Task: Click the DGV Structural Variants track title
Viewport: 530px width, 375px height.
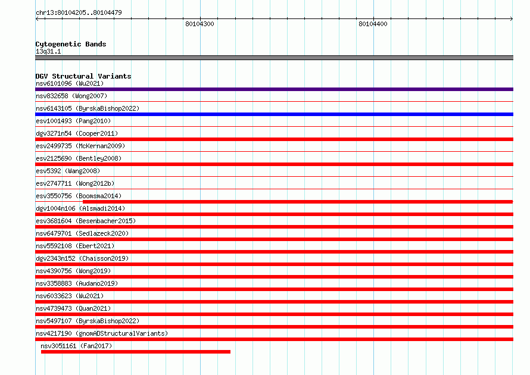Action: [x=83, y=76]
